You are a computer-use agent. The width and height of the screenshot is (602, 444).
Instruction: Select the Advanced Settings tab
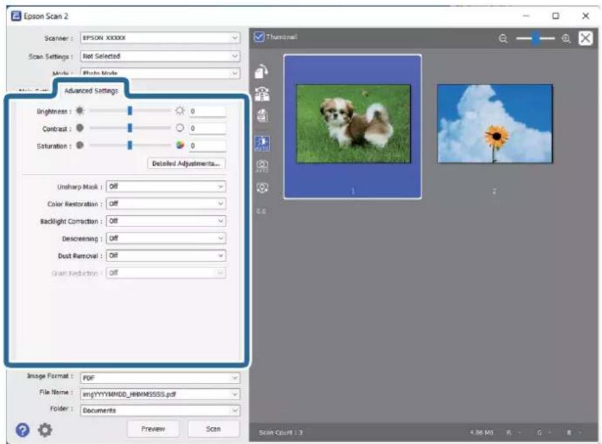(x=91, y=91)
